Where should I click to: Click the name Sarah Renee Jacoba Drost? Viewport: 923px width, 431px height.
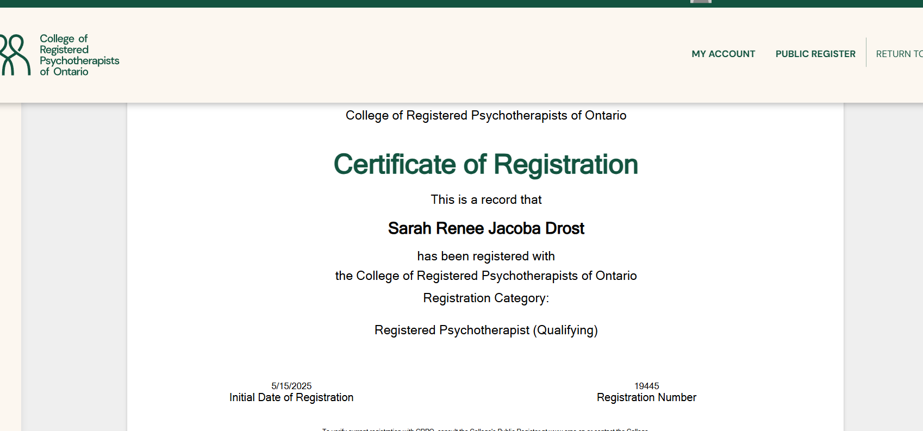coord(486,228)
